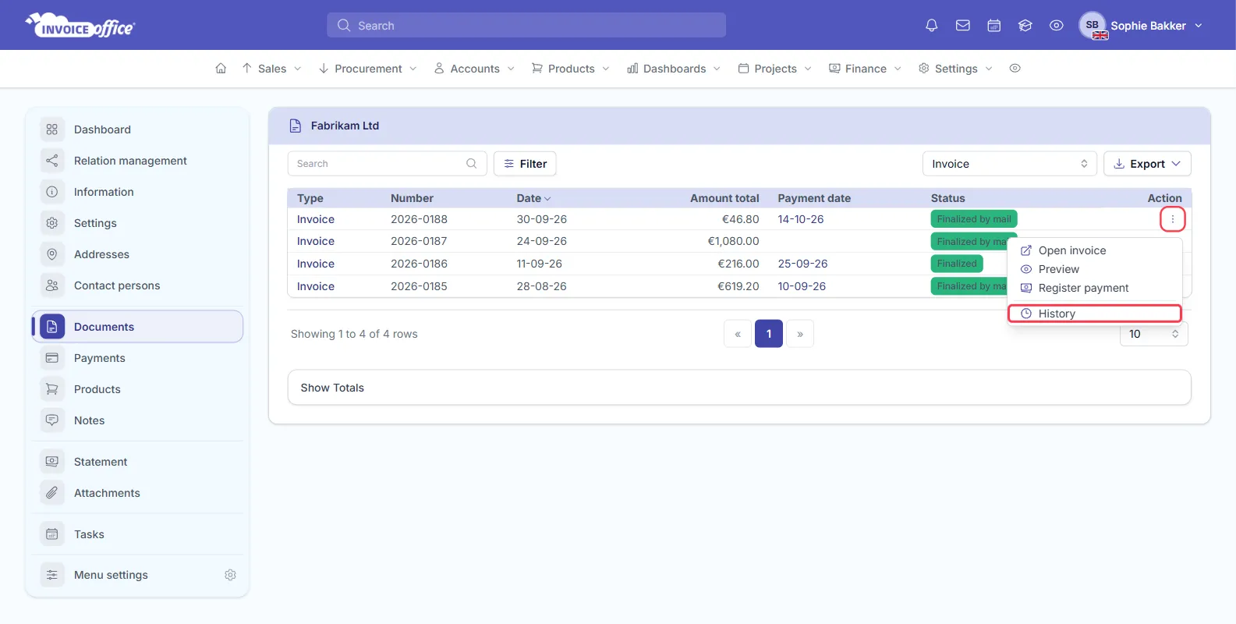Viewport: 1236px width, 624px height.
Task: Go to the previous page arrow
Action: coord(738,334)
